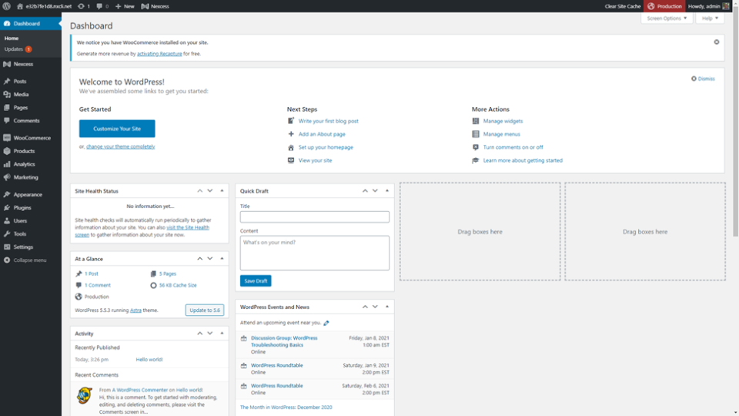739x416 pixels.
Task: Open The Month in WordPress: December 2020
Action: [x=286, y=407]
